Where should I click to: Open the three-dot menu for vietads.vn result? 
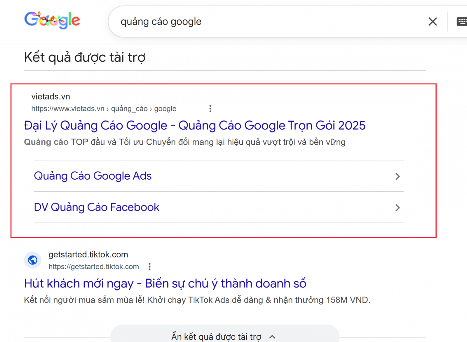(210, 108)
